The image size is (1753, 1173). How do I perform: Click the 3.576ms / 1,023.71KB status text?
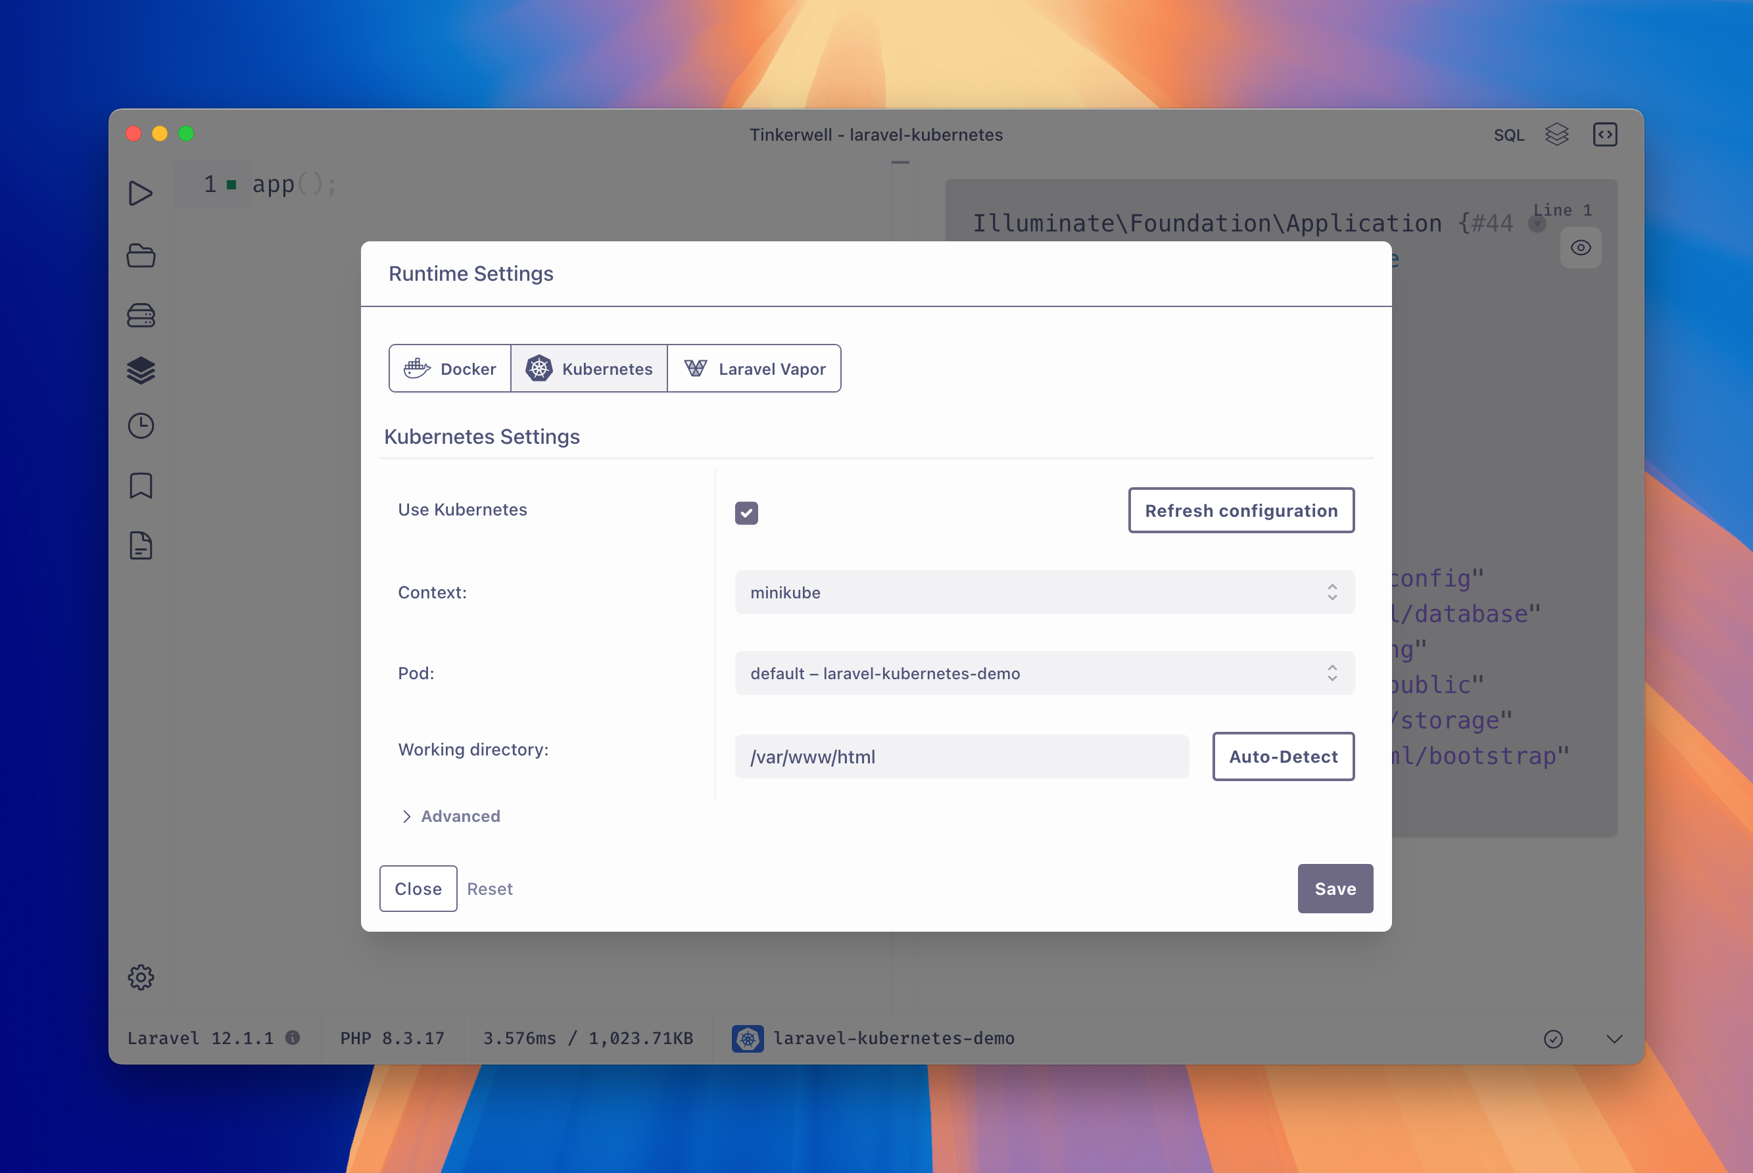point(588,1038)
